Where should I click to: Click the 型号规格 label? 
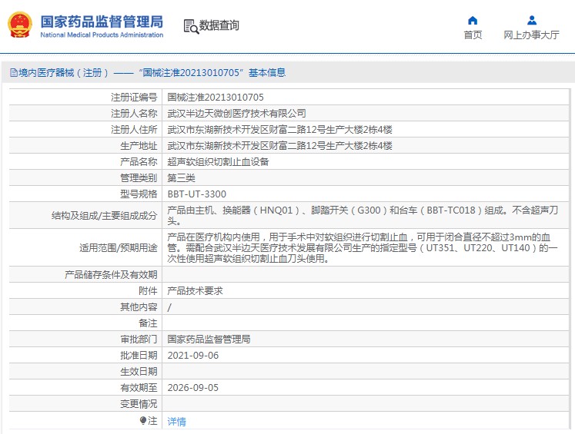pos(139,194)
